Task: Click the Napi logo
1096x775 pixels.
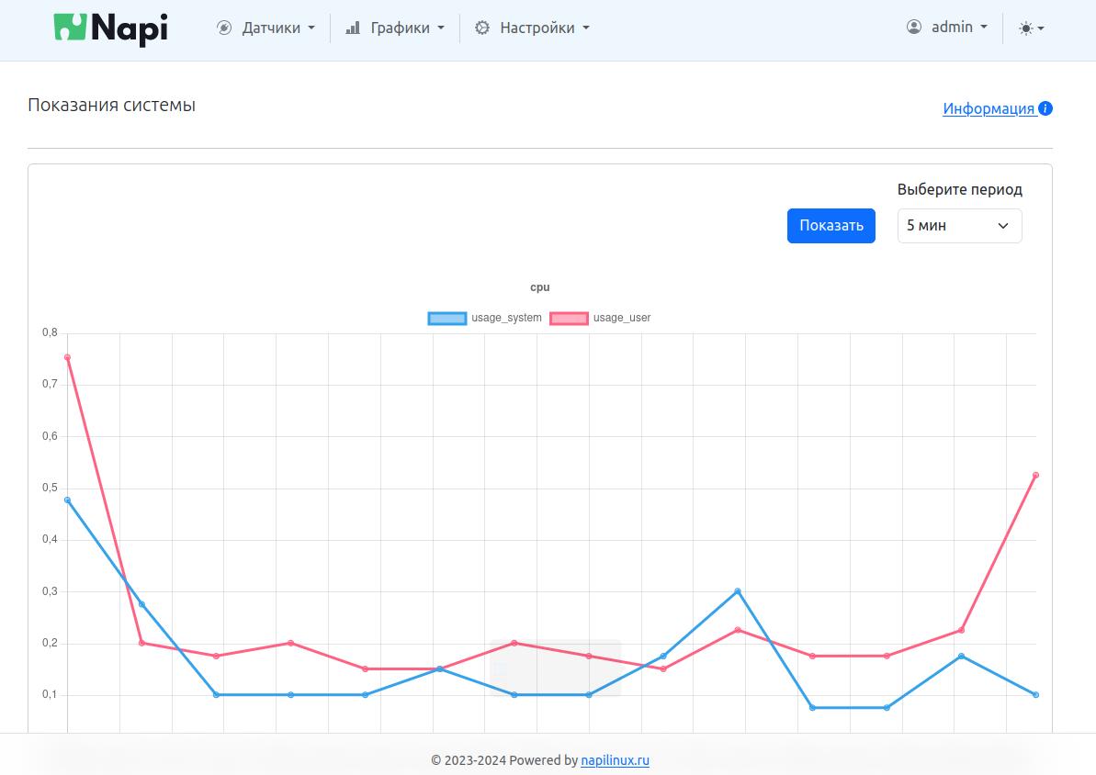Action: point(110,28)
